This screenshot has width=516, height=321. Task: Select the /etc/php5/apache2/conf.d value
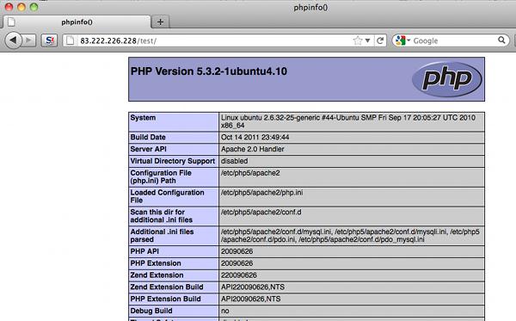pos(261,212)
